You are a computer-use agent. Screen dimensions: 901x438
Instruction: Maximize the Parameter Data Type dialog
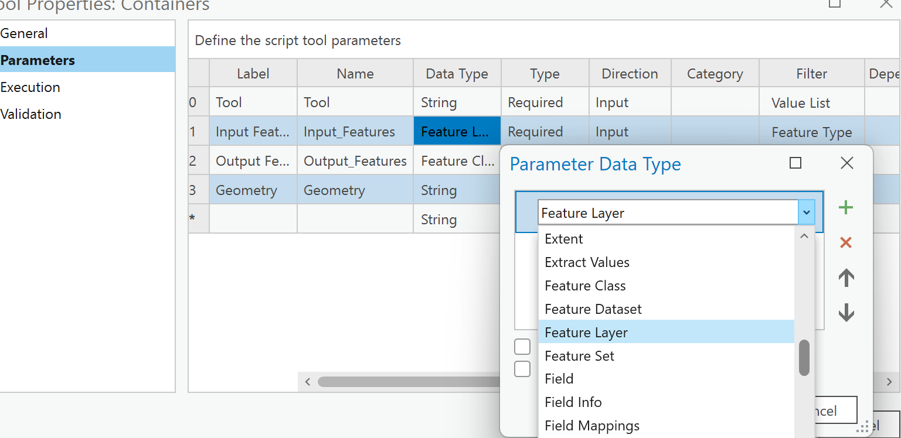(x=795, y=163)
